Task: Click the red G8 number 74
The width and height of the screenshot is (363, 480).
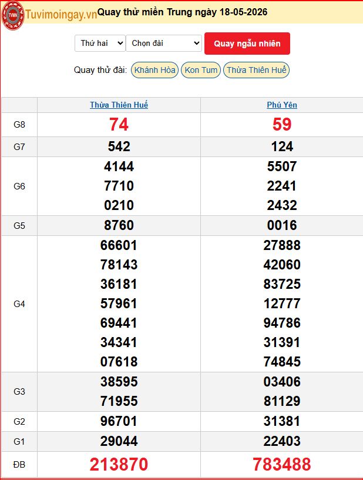Action: (x=119, y=125)
